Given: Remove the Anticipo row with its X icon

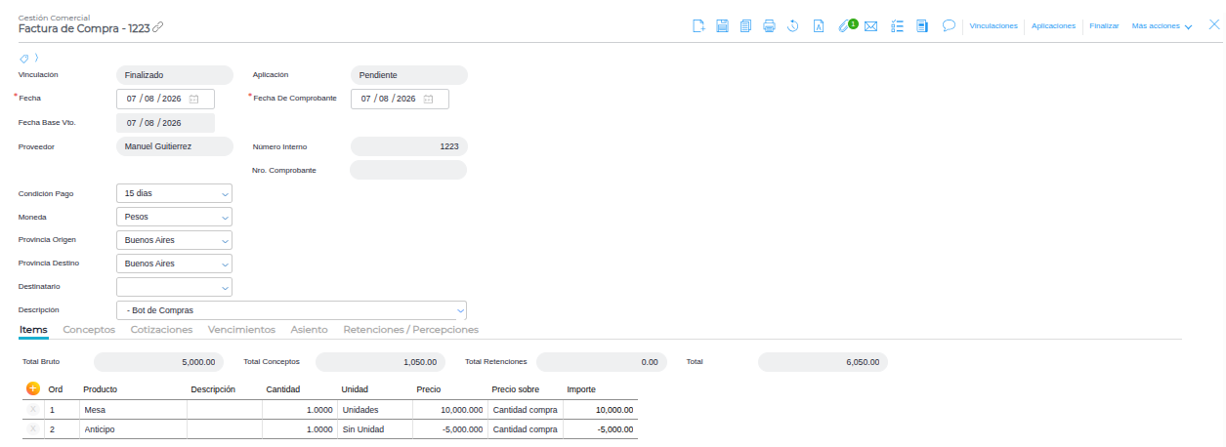Looking at the screenshot, I should [x=33, y=429].
